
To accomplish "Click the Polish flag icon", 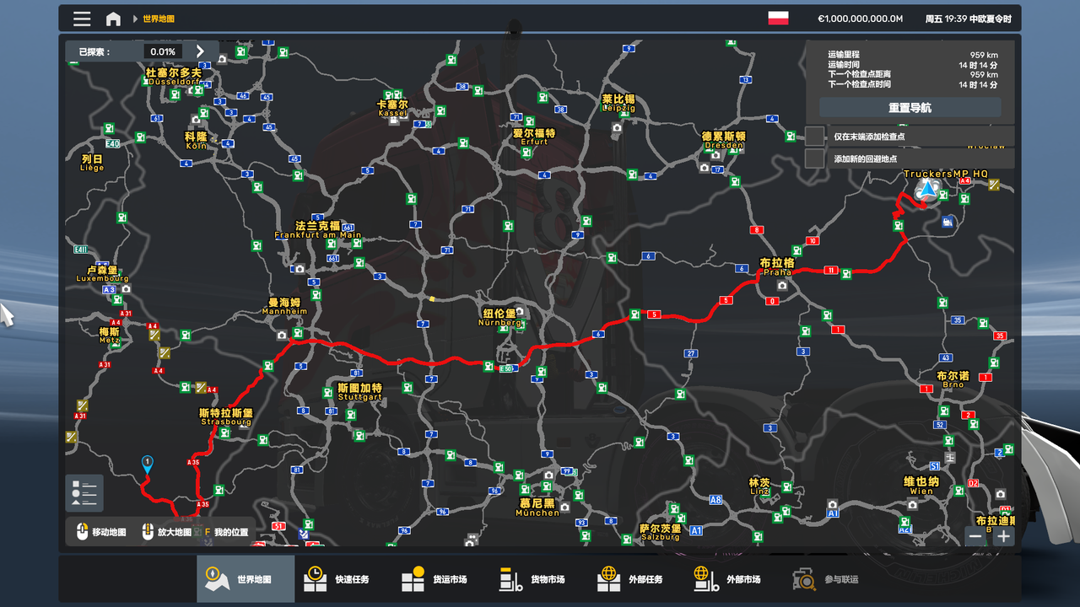I will pos(778,18).
